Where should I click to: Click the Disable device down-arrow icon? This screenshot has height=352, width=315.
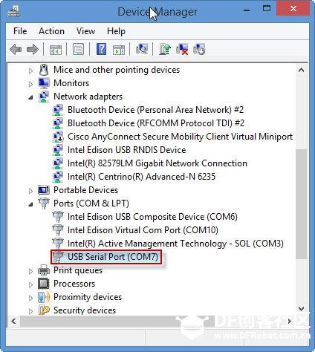199,49
